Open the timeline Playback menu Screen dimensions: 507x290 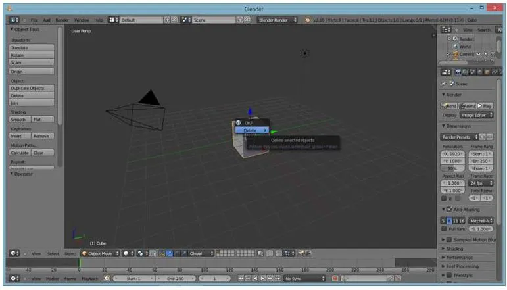(90, 278)
